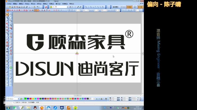The height and width of the screenshot is (110, 197).
Task: Open the Flash app in taskbar
Action: 55,108
